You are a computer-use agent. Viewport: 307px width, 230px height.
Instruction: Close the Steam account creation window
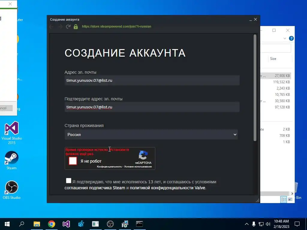point(255,19)
